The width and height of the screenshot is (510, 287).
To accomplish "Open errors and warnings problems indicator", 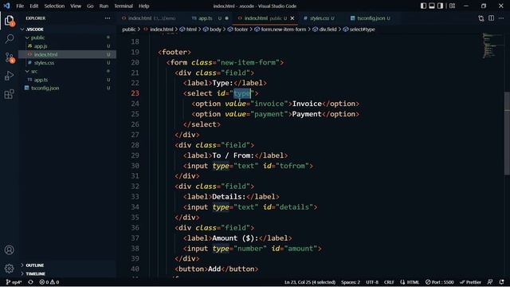I will tap(49, 282).
